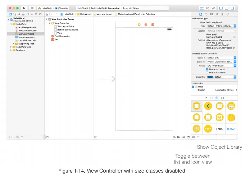
Task: Select the yellow cube Object item
Action: pyautogui.click(x=231, y=118)
